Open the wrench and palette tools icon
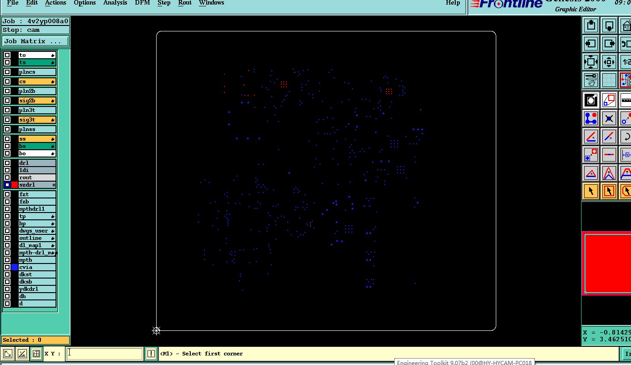Screen dimensions: 631x365 (591, 80)
